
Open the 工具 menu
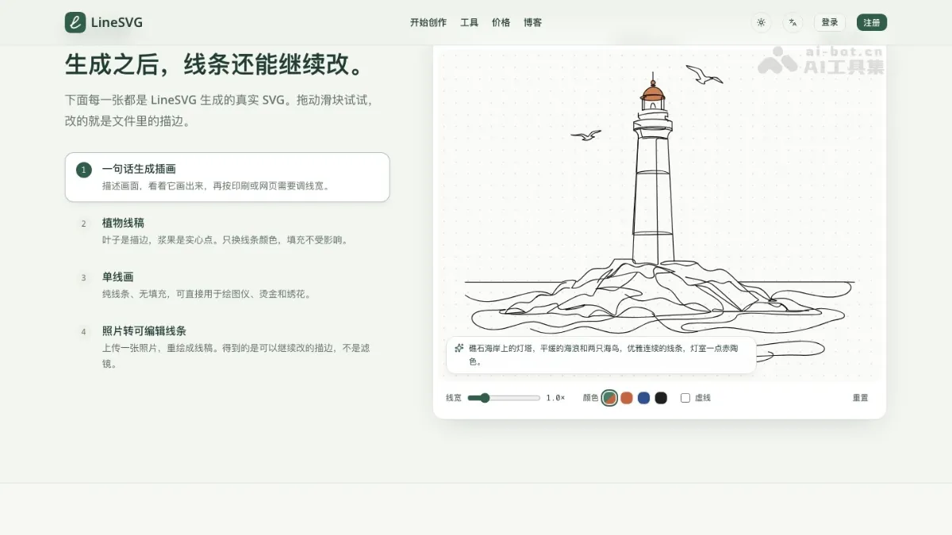point(470,23)
